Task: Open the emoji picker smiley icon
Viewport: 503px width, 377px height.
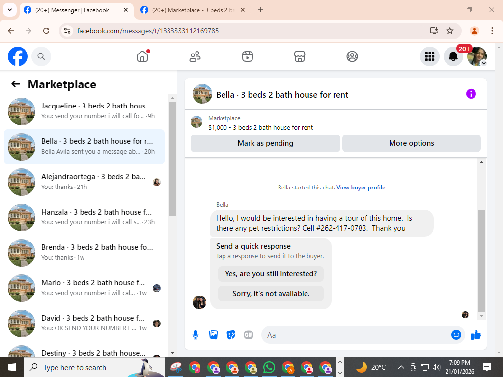Action: 456,335
